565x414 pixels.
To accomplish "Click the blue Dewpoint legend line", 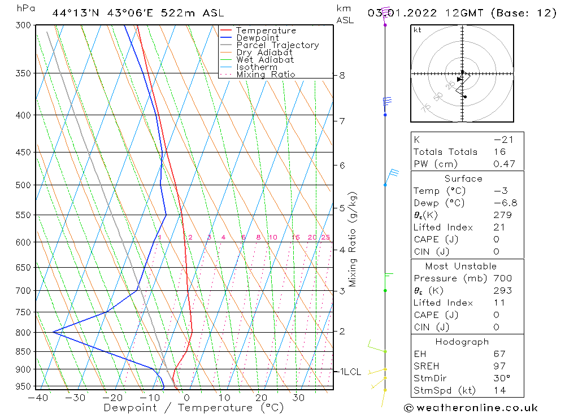I will pyautogui.click(x=226, y=37).
